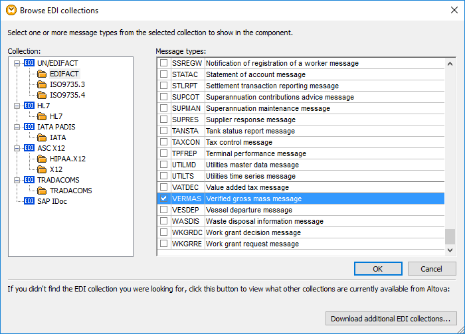Screen dimensions: 465x334
Task: Tick the WASDIS checkbox
Action: 163,221
